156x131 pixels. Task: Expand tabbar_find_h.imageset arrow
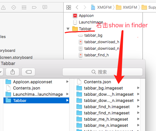(138, 106)
